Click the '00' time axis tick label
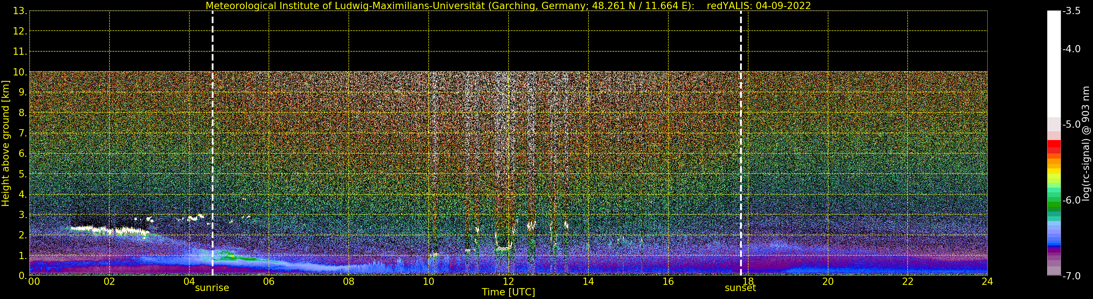1093x299 pixels. (x=34, y=282)
